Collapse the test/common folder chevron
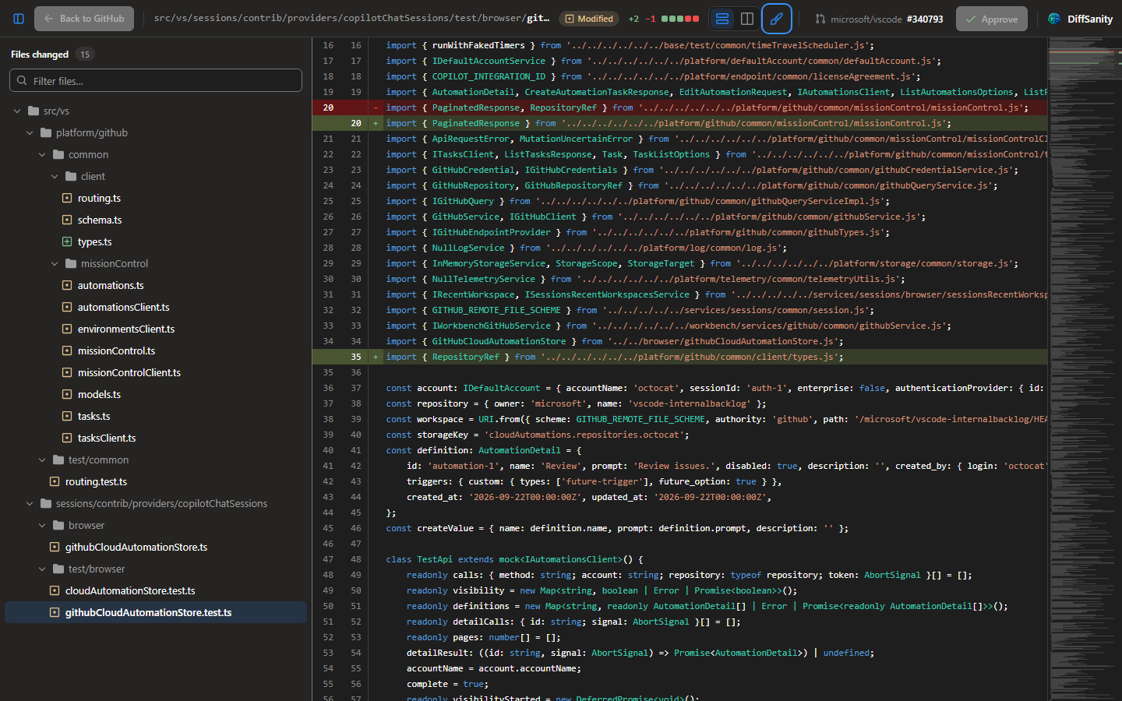 (42, 460)
